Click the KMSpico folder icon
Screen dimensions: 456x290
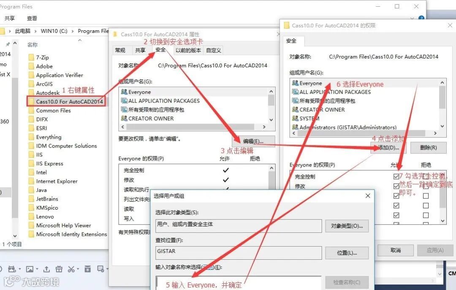31,207
